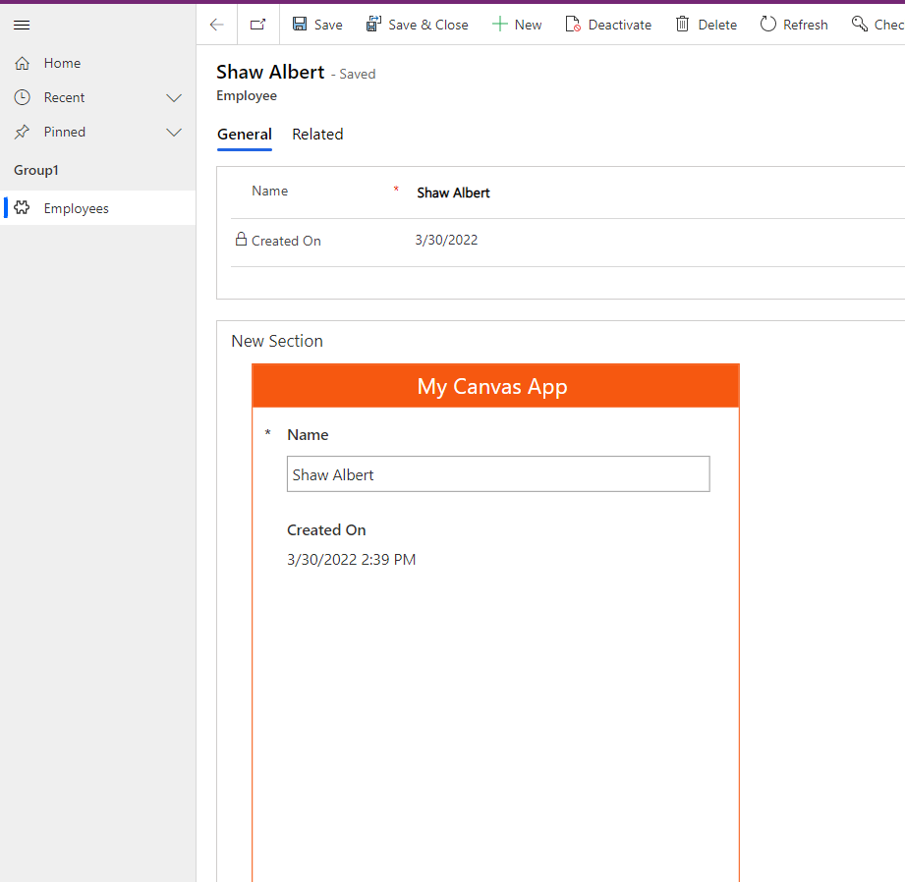
Task: Select Employees in the sidebar
Action: pyautogui.click(x=76, y=208)
